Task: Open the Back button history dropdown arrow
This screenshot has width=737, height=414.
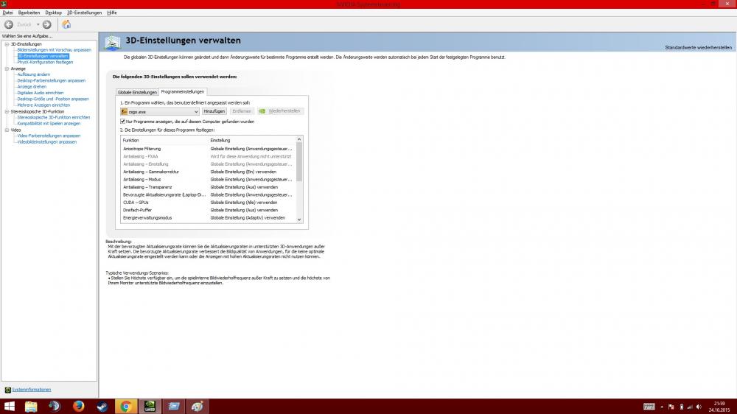Action: pyautogui.click(x=37, y=24)
